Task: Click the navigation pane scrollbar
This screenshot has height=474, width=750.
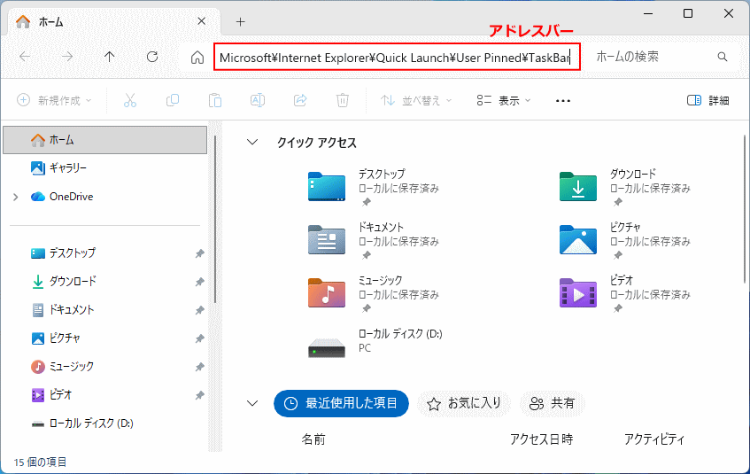Action: 215,219
